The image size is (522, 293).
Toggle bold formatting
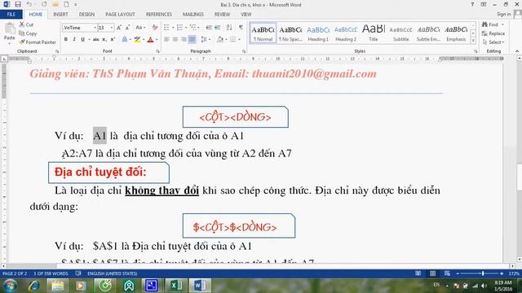coord(66,40)
